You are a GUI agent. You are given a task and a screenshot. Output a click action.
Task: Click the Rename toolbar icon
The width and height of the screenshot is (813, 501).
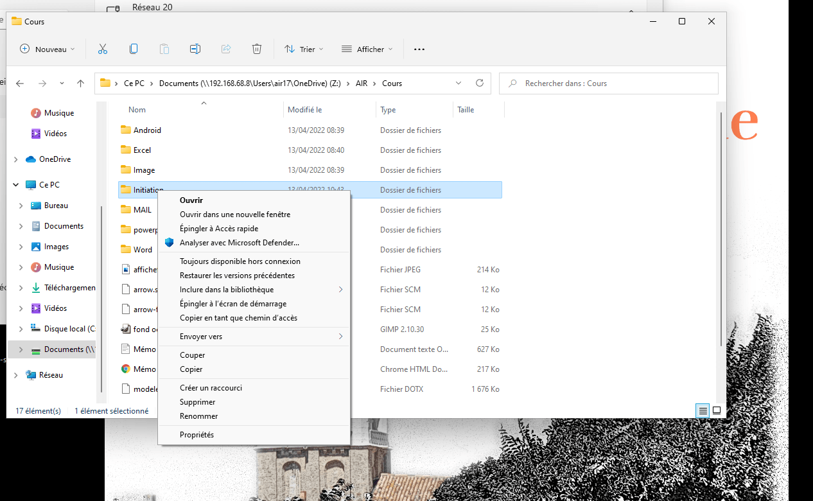point(195,49)
